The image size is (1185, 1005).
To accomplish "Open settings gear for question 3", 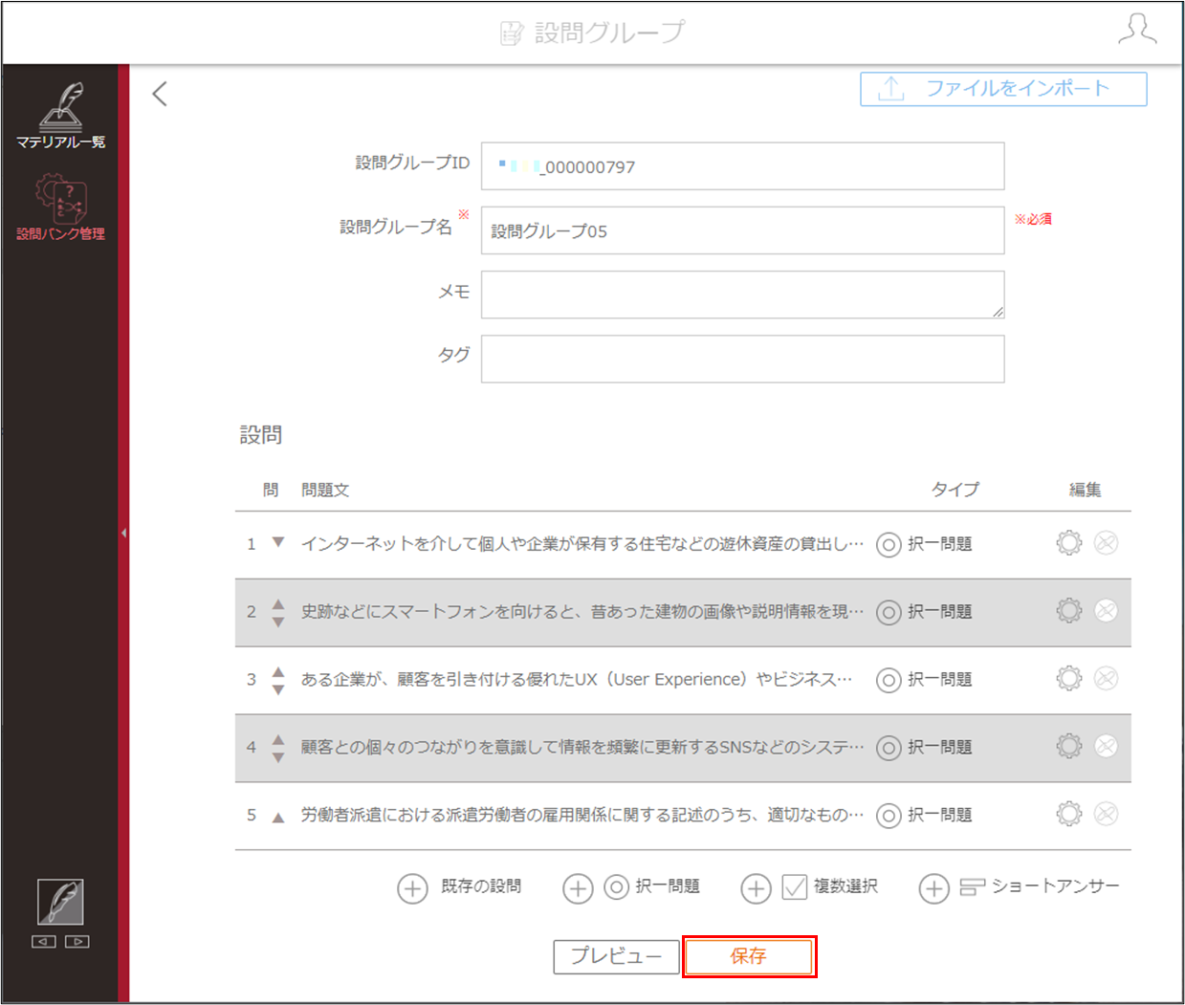I will coord(1069,679).
